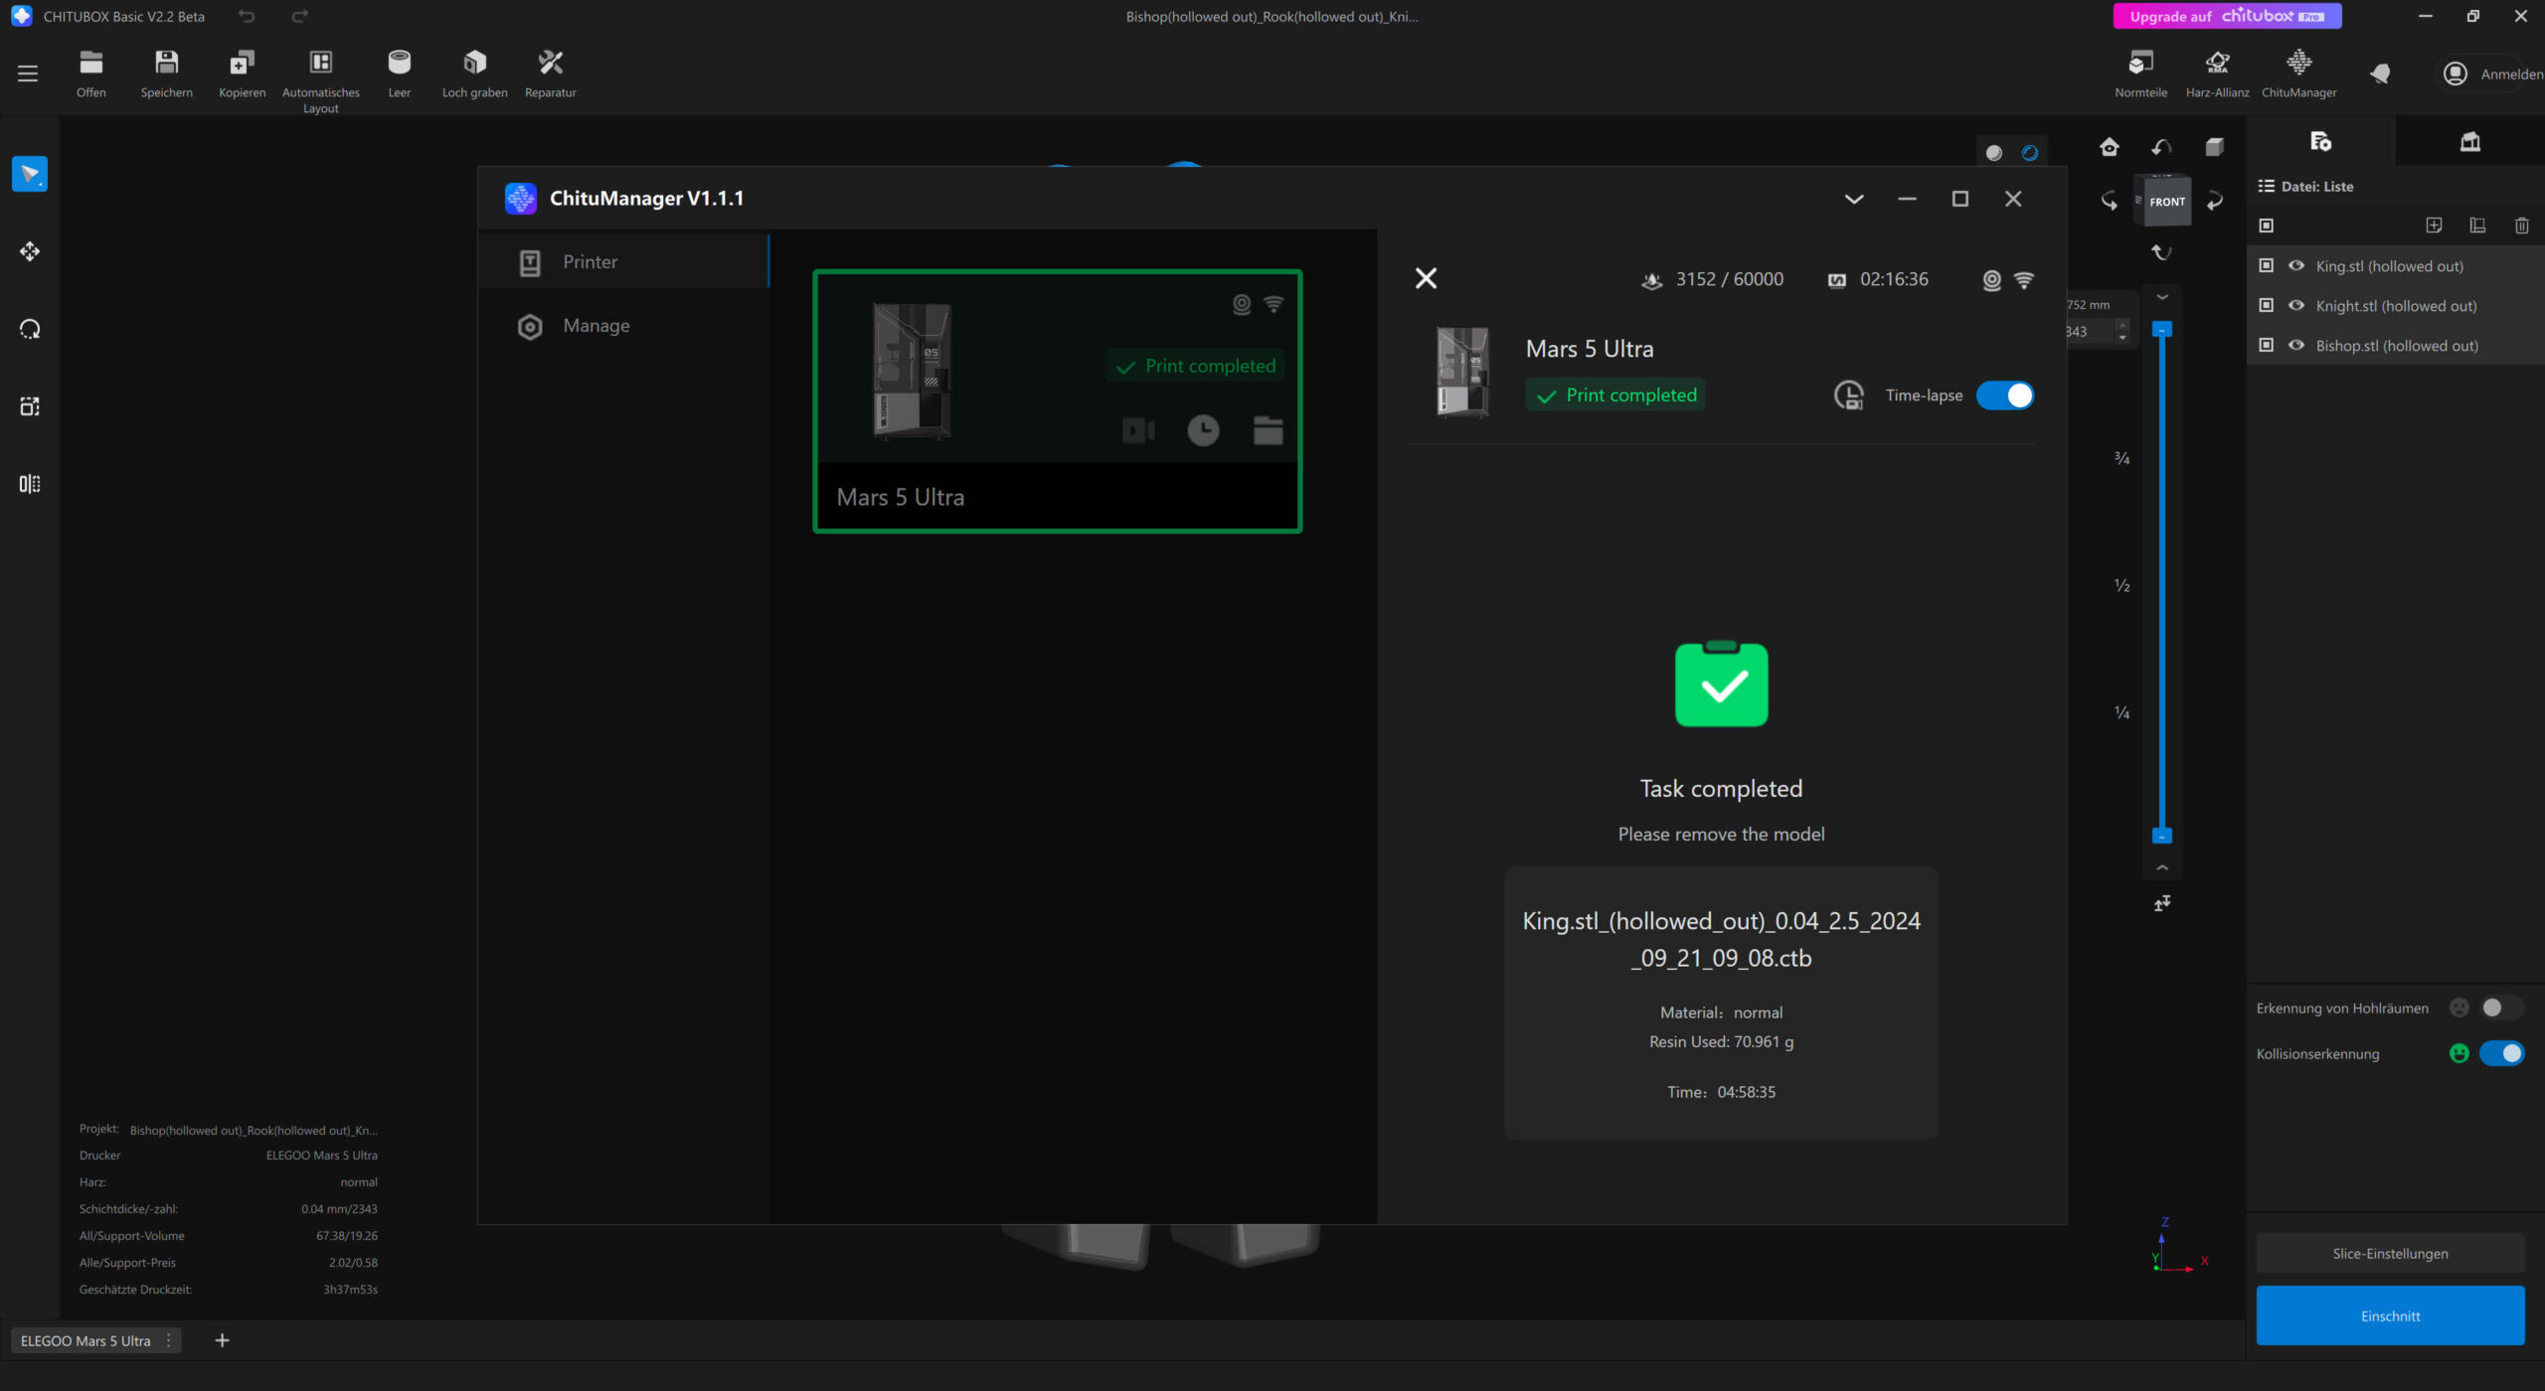Switch to the support settings panel tab
This screenshot has height=1391, width=2545.
(x=2469, y=142)
